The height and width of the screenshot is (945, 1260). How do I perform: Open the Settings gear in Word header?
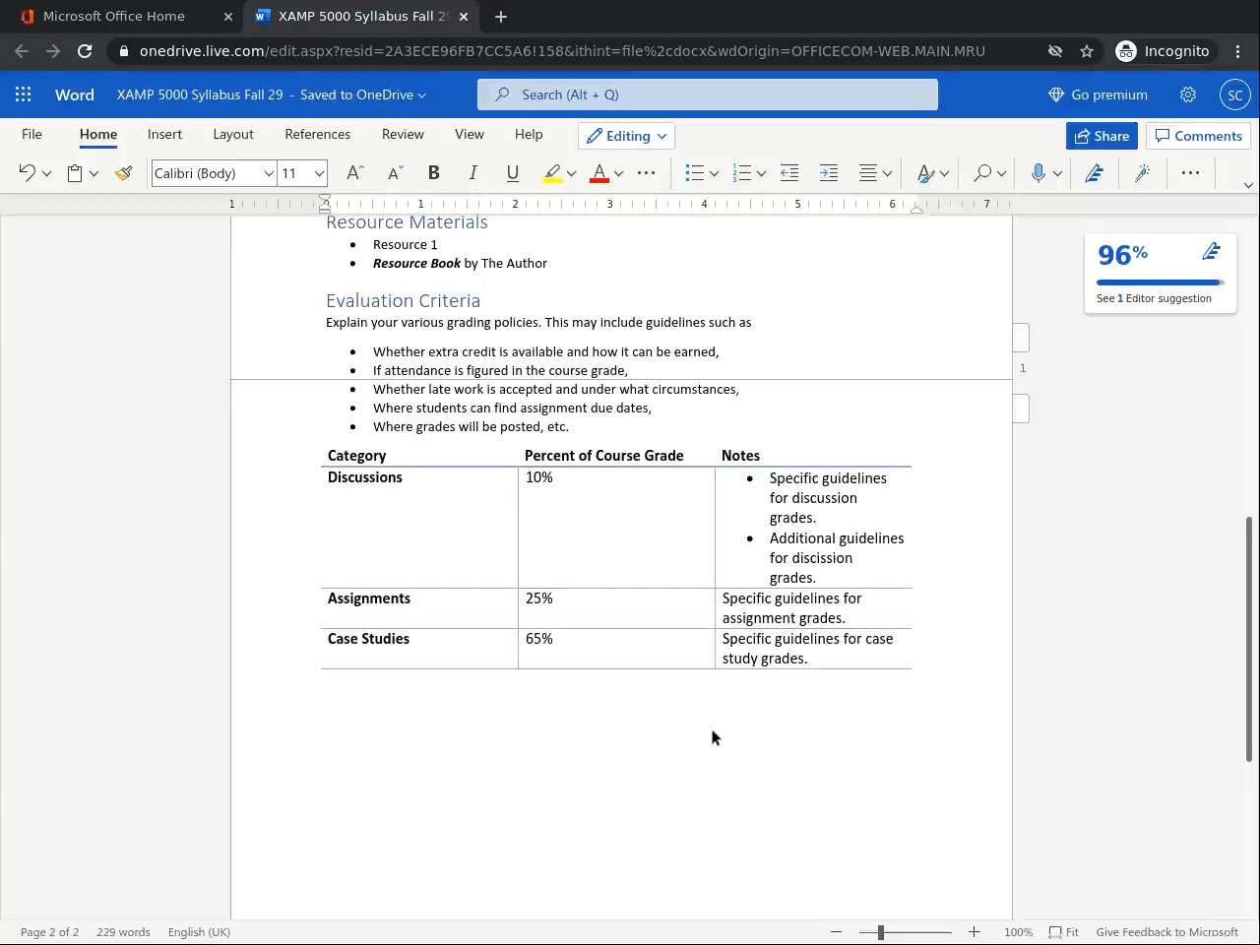point(1188,94)
